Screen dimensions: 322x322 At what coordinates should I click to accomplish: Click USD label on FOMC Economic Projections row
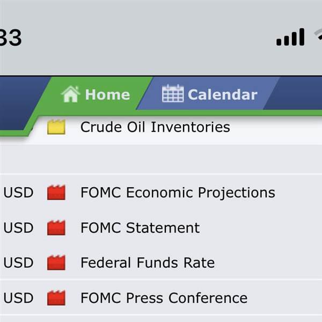[x=18, y=193]
